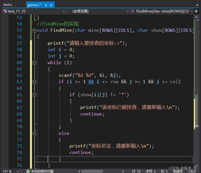Click the 行: 75 status entry
Screen dimensions: 201x173
136,171
